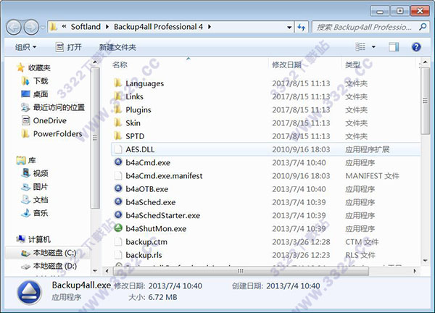The height and width of the screenshot is (313, 435).
Task: Expand the view options dropdown arrow
Action: (x=373, y=47)
